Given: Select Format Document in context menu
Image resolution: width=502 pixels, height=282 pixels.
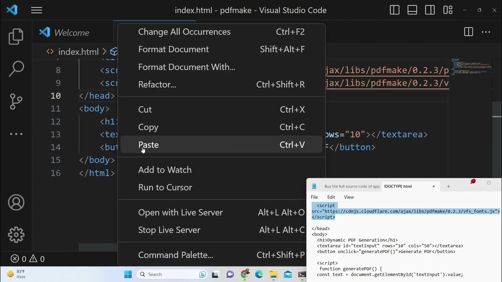Looking at the screenshot, I should click(x=173, y=49).
